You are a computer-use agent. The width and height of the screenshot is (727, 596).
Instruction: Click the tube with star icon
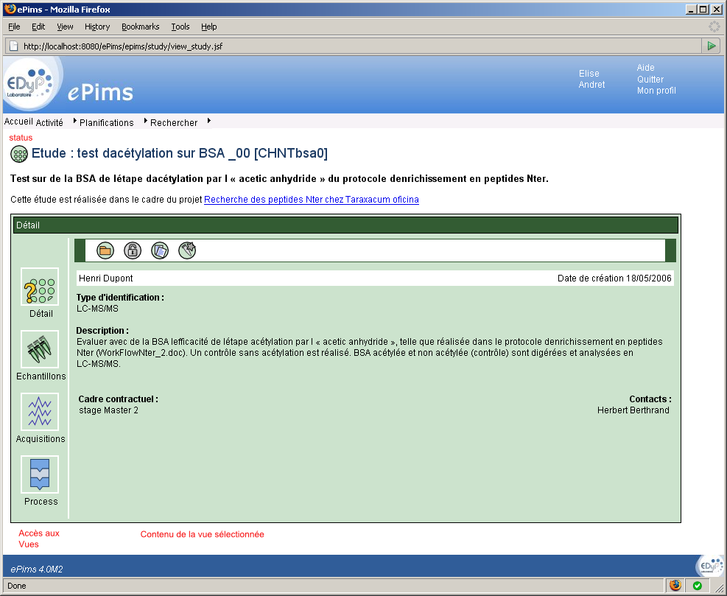pos(187,250)
